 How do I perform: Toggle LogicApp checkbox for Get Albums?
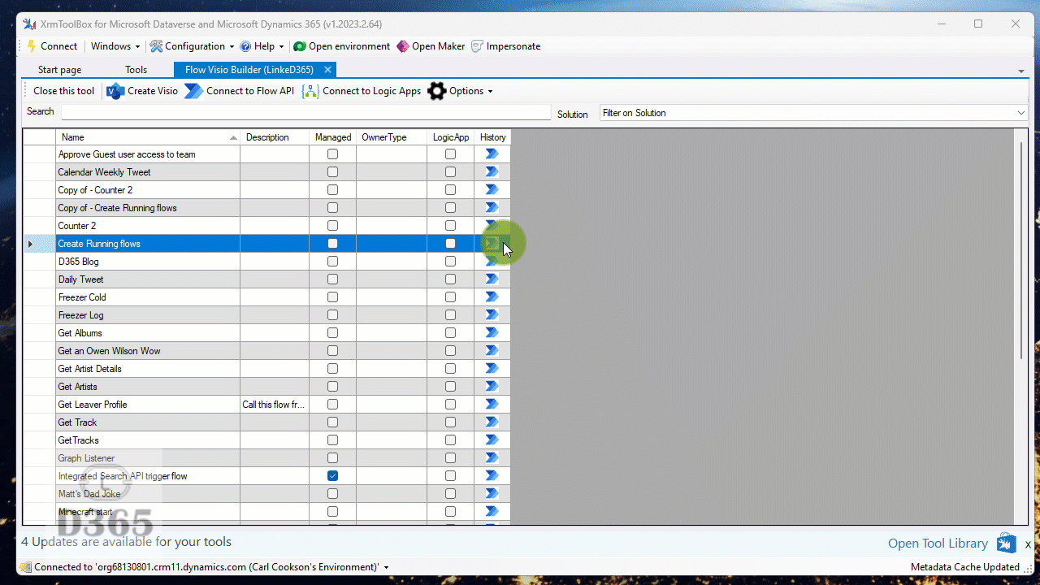(x=450, y=332)
